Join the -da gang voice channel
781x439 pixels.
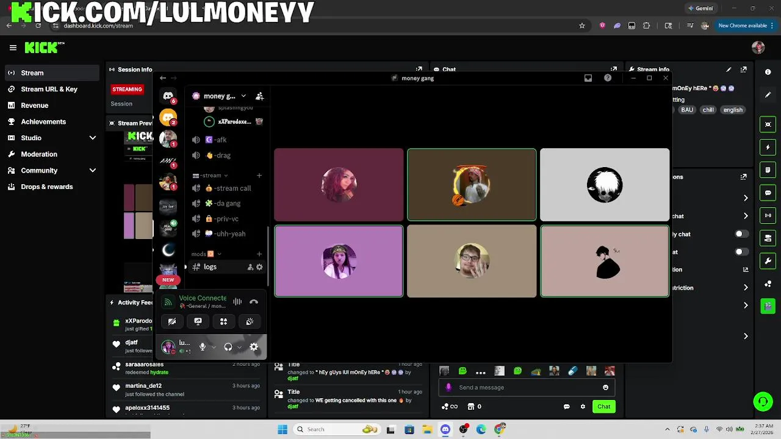(x=227, y=204)
